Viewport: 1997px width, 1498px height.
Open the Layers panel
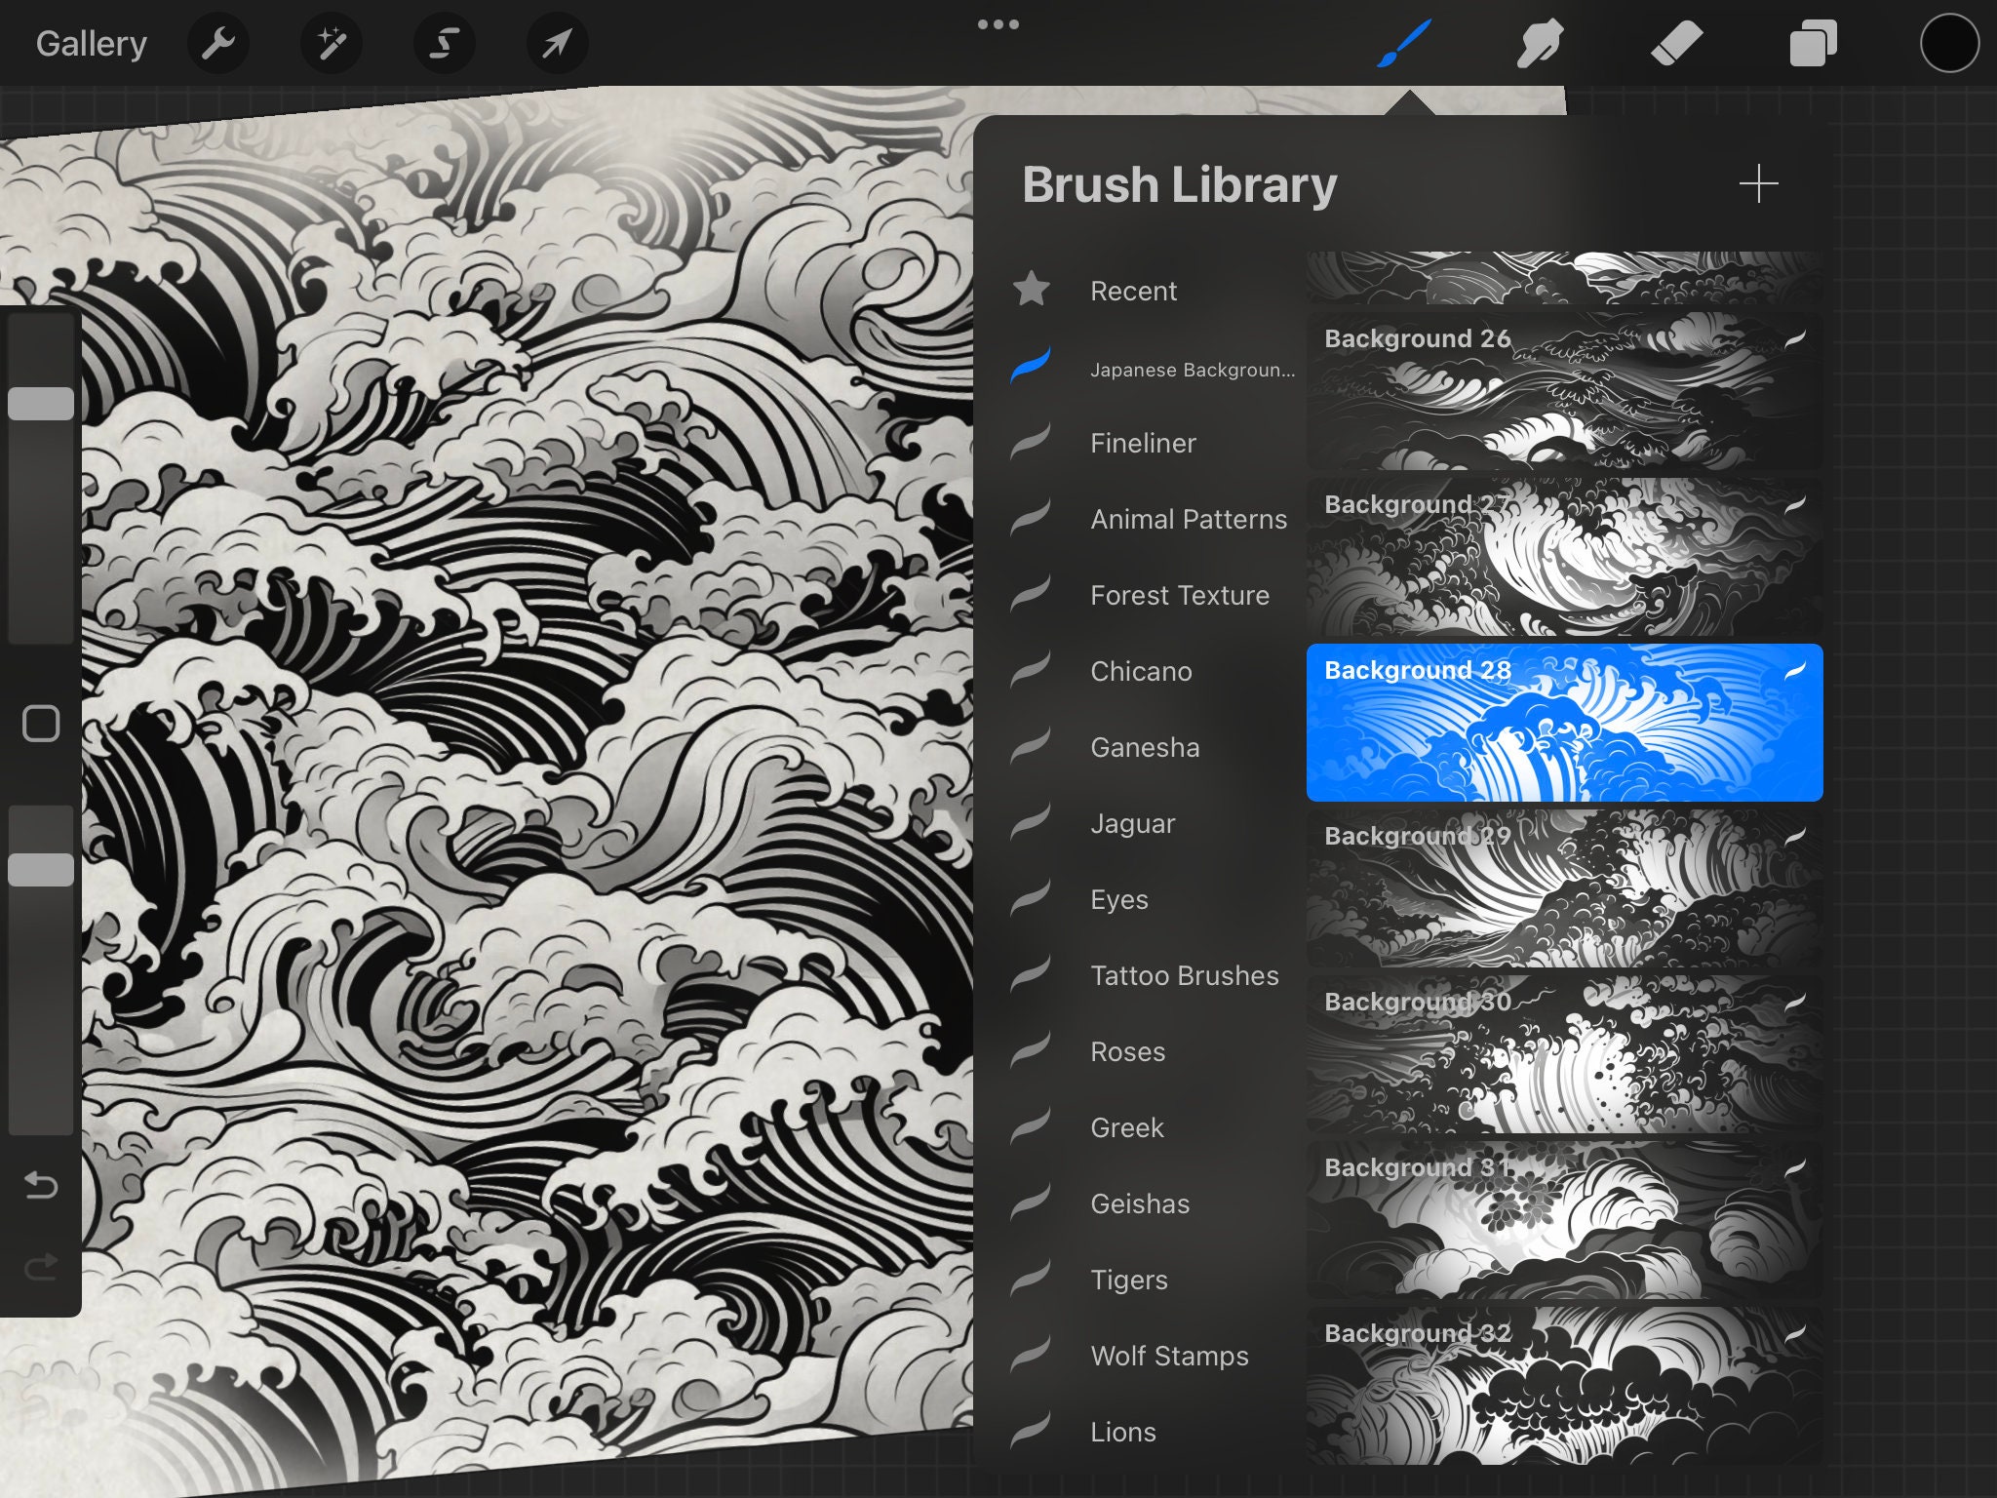pos(1813,43)
